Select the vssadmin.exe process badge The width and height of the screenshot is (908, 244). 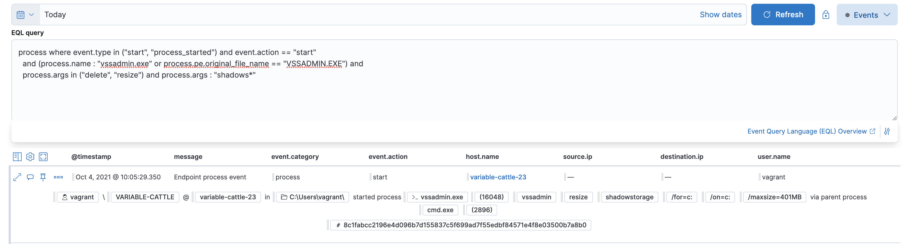pos(438,197)
